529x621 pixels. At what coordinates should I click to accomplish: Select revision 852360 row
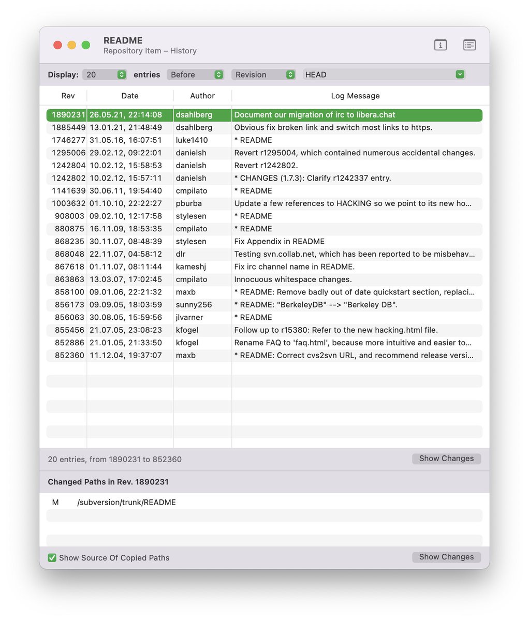point(264,356)
